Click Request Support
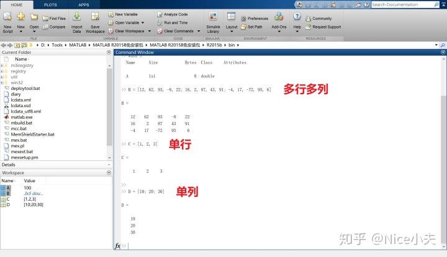 (323, 27)
